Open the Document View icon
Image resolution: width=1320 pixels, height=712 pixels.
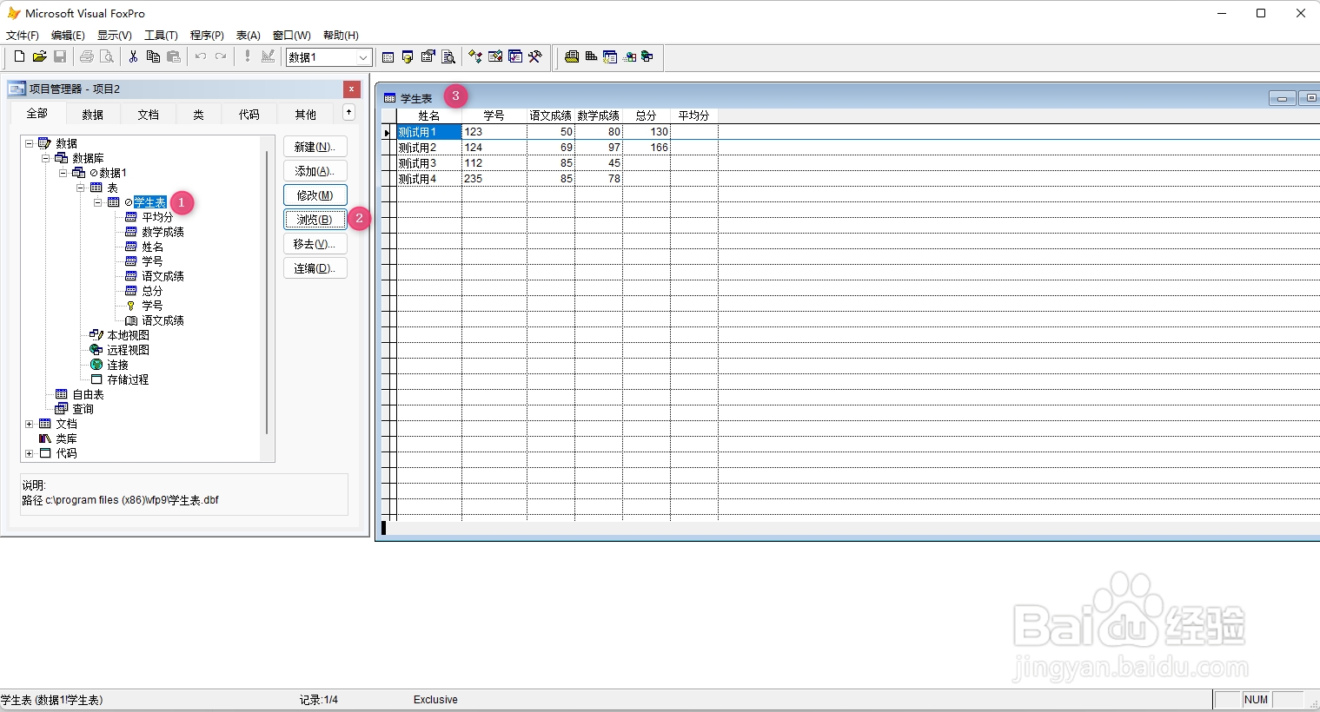[x=448, y=56]
